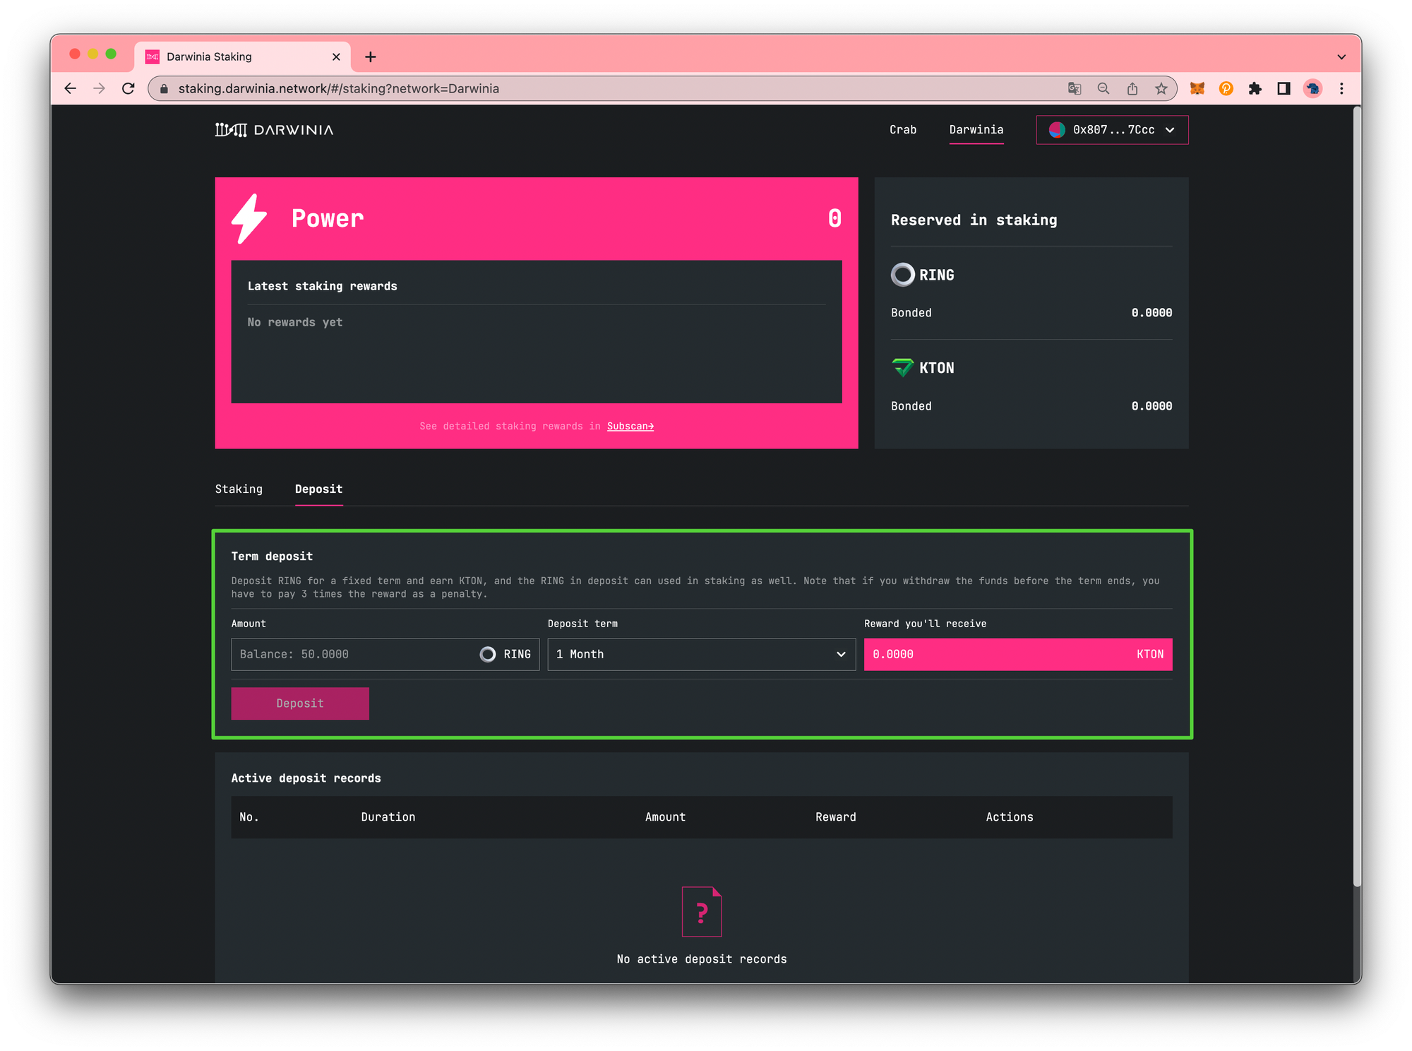This screenshot has width=1412, height=1051.
Task: Bookmark this page with star icon
Action: coord(1161,88)
